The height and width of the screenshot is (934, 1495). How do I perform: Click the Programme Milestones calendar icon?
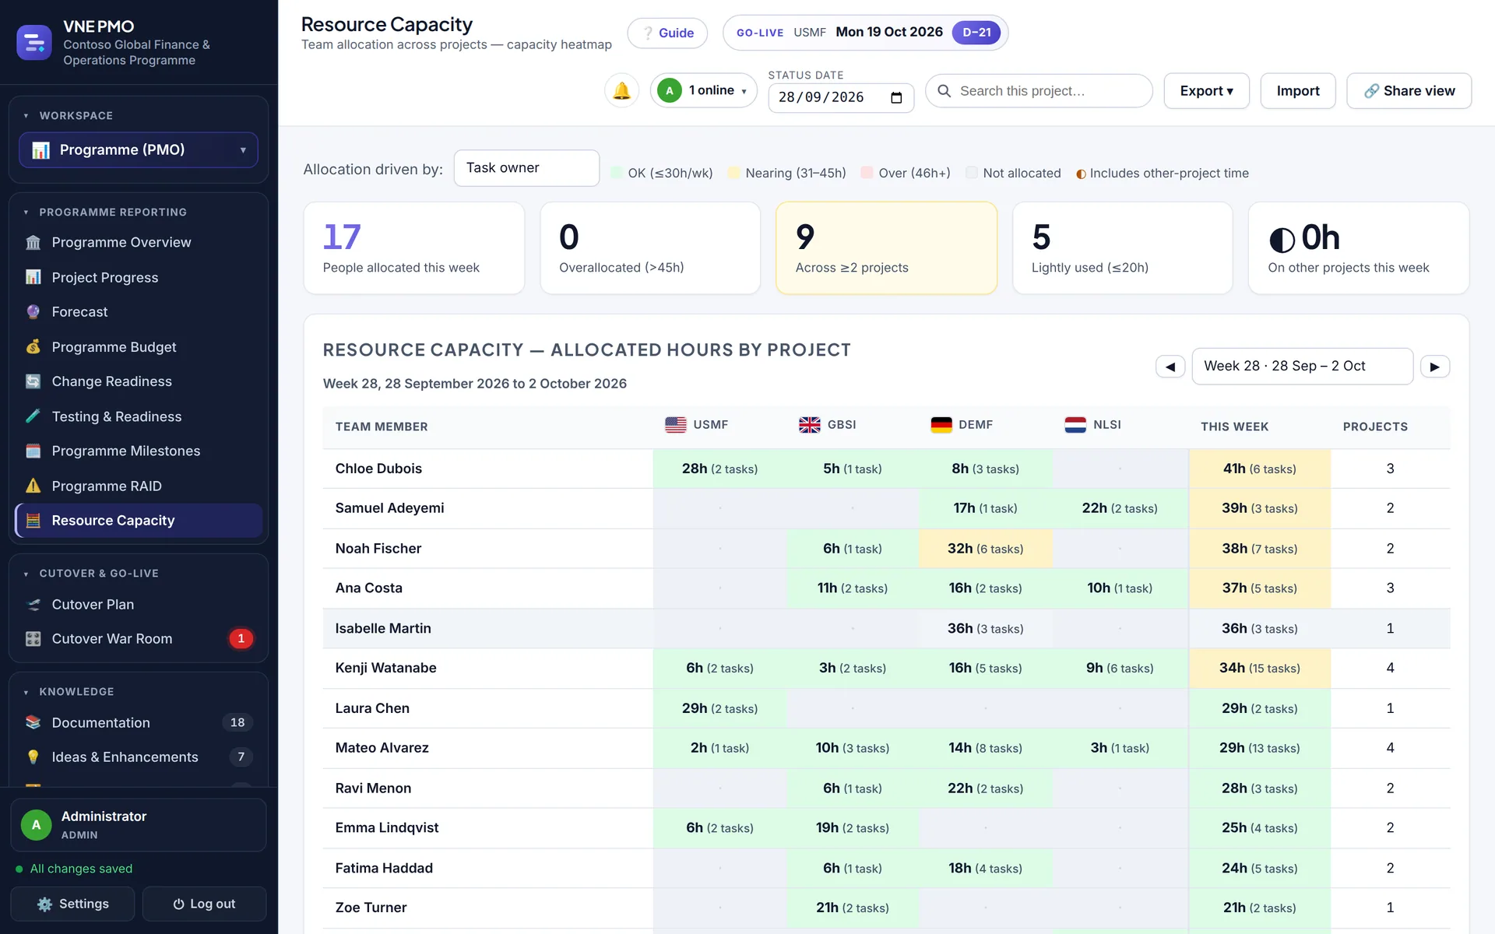[x=33, y=451]
